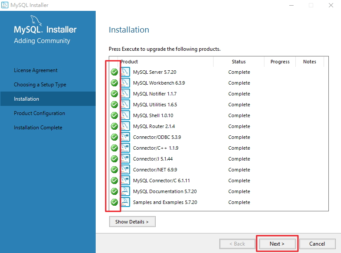Jump to Installation Complete step
Screen dimensions: 341x253
pyautogui.click(x=38, y=128)
